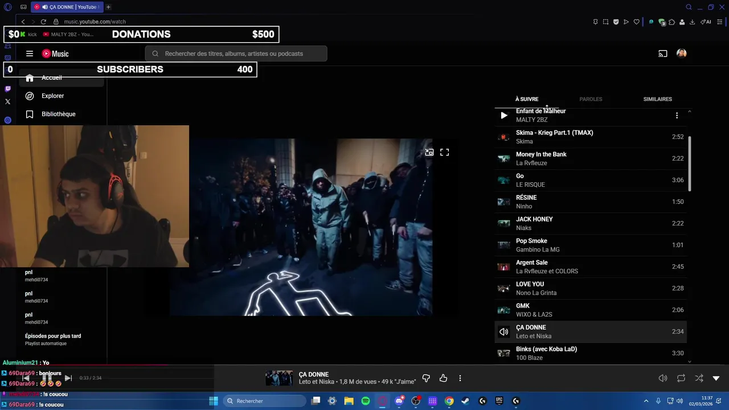Screen dimensions: 729x410
Task: Open the browser extensions cube icon
Action: pyautogui.click(x=672, y=22)
